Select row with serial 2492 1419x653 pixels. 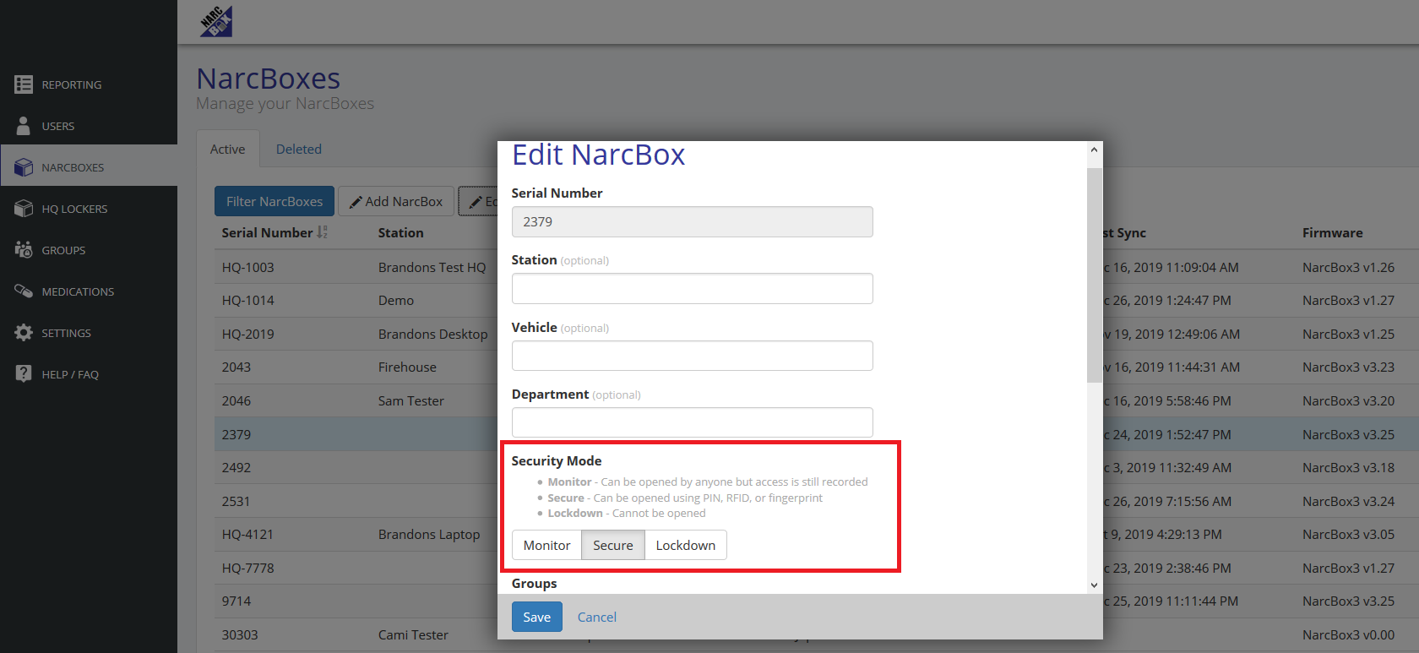[x=236, y=467]
